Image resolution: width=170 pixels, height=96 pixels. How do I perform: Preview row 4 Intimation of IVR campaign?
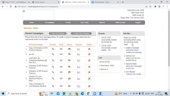coord(53,67)
